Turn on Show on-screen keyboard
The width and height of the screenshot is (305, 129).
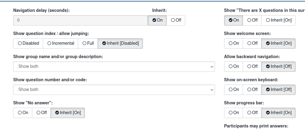(x=234, y=90)
